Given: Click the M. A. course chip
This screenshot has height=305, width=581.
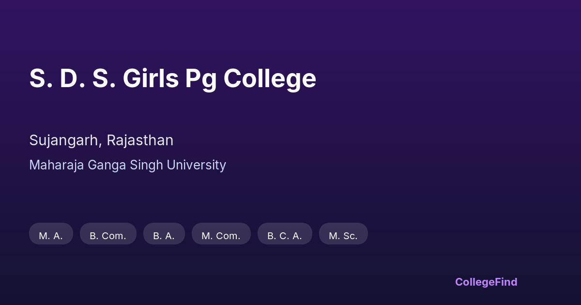Looking at the screenshot, I should (51, 235).
